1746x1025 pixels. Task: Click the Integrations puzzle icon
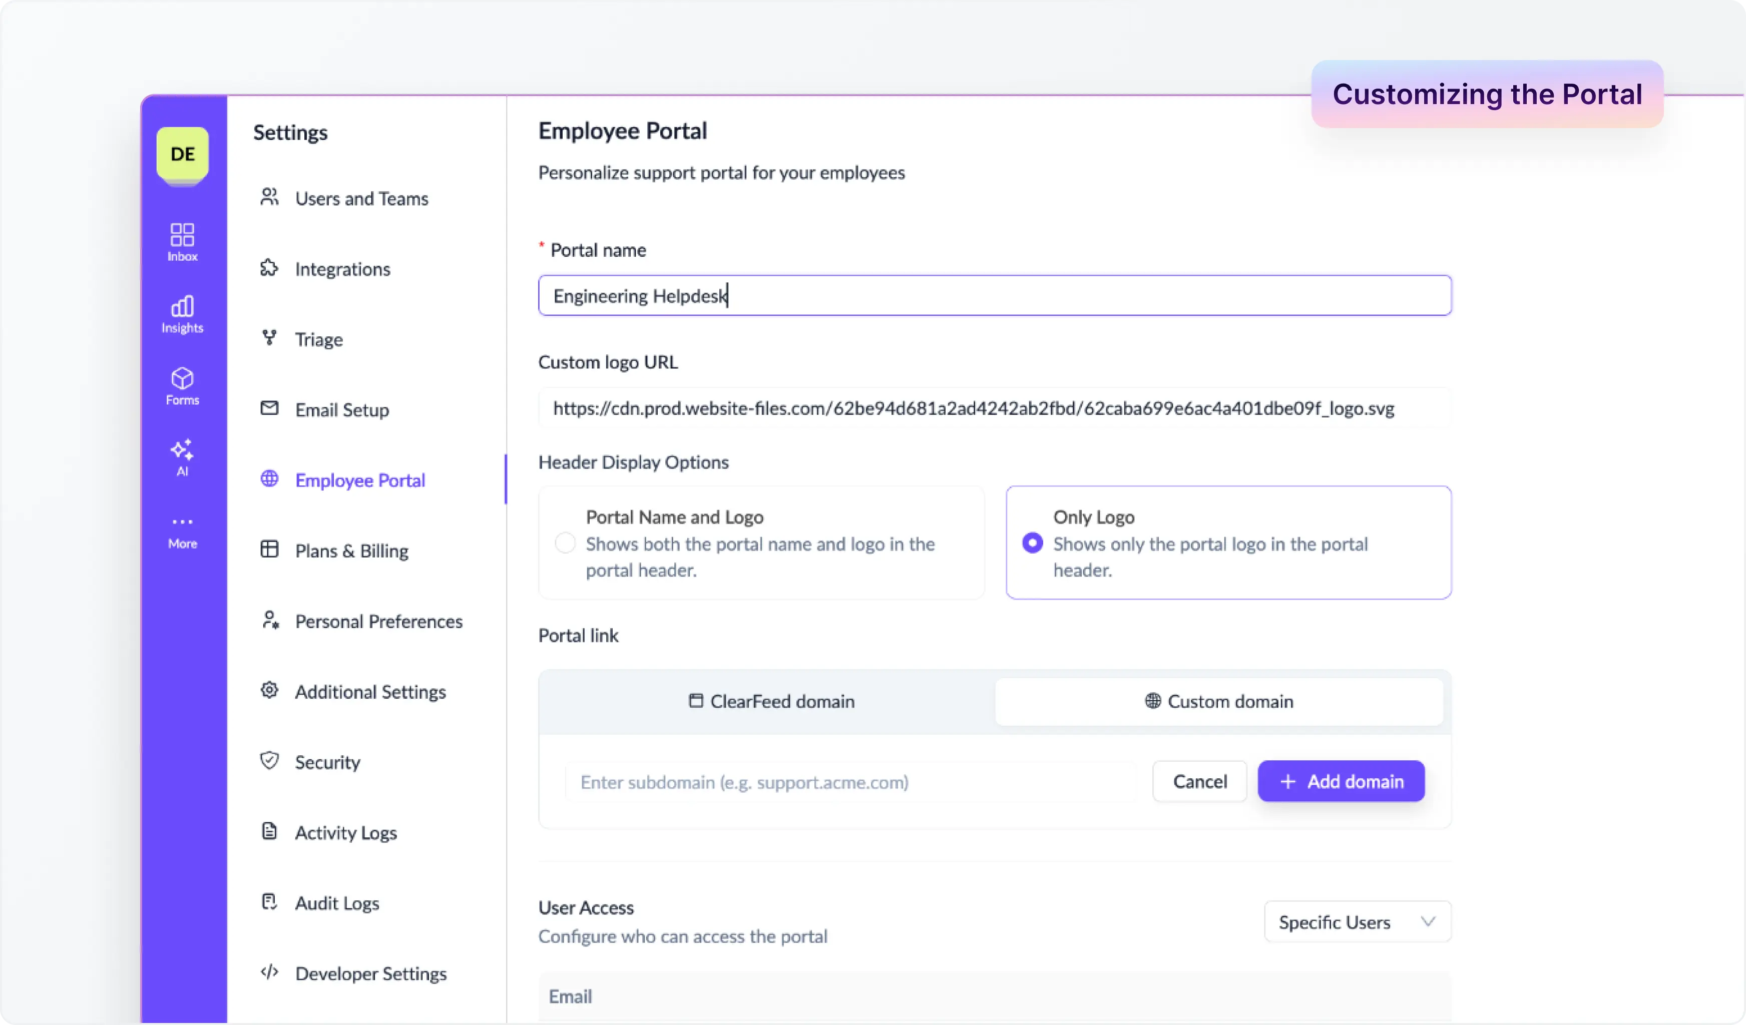click(x=269, y=268)
